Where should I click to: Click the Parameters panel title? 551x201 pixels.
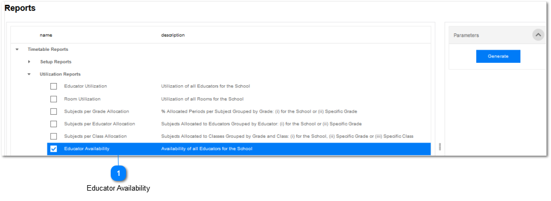466,36
